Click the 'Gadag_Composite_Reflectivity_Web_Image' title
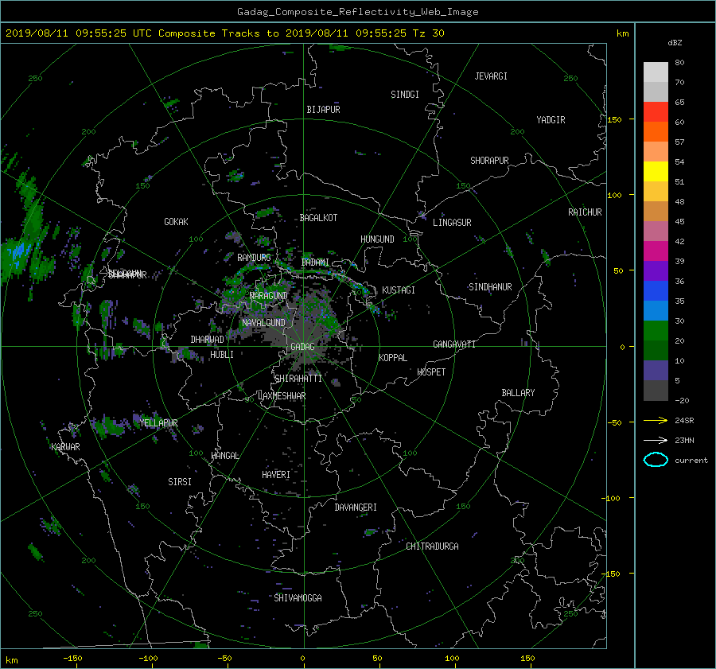The image size is (716, 669). click(x=357, y=12)
